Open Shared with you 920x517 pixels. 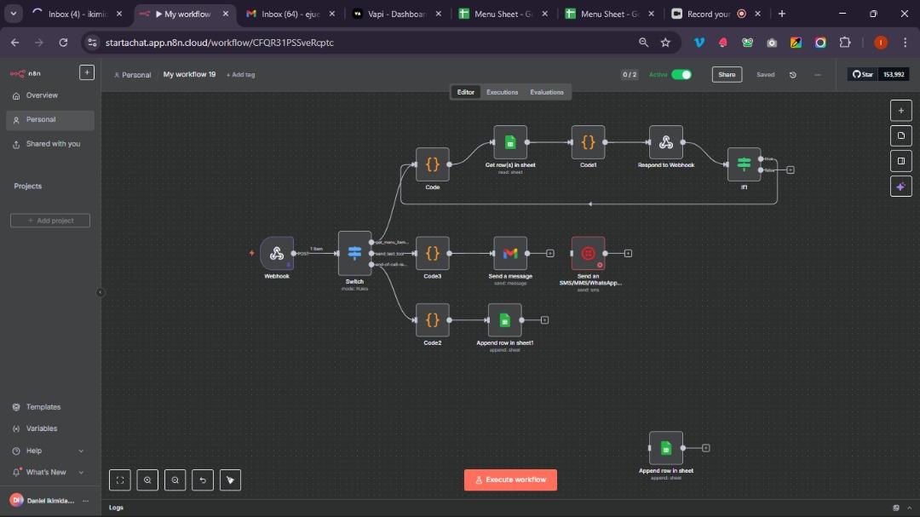(x=50, y=144)
